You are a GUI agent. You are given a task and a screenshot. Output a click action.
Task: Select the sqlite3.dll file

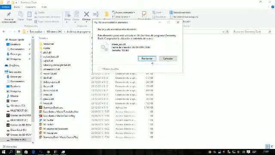[x=46, y=61]
